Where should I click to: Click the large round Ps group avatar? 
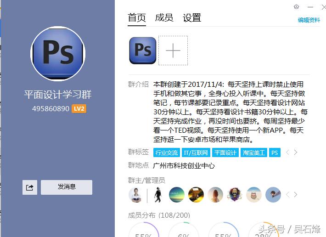click(x=58, y=54)
